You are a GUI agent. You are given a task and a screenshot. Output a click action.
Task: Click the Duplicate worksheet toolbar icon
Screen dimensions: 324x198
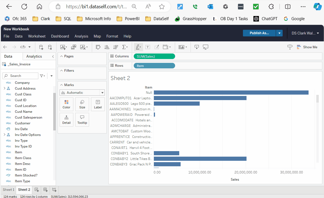[73, 47]
